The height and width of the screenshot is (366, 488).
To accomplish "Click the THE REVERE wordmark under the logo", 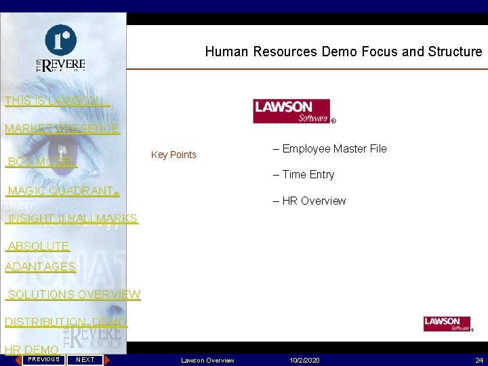I will [x=61, y=65].
